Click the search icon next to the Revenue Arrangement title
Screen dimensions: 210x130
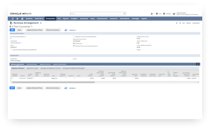pyautogui.click(x=41, y=23)
